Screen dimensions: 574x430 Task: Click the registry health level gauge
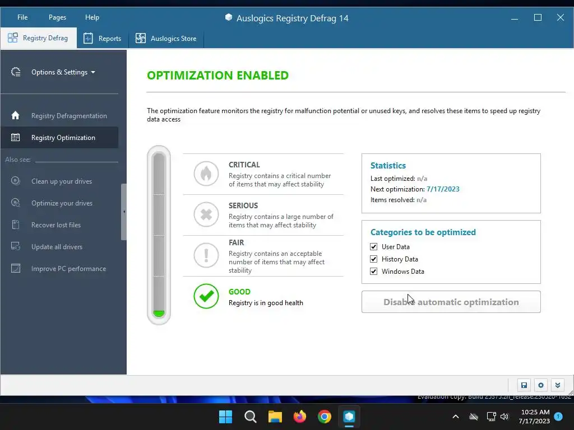click(159, 235)
